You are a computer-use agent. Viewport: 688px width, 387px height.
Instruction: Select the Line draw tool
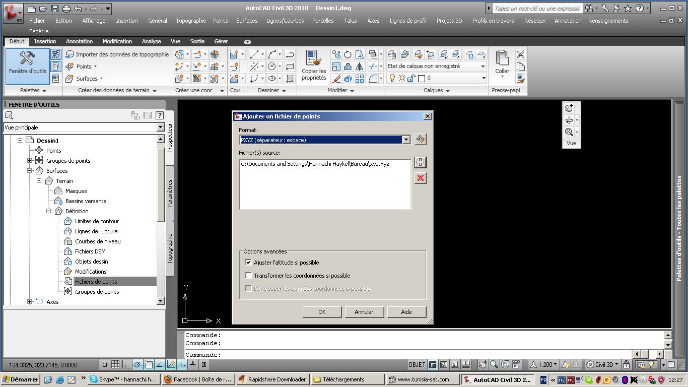point(254,54)
